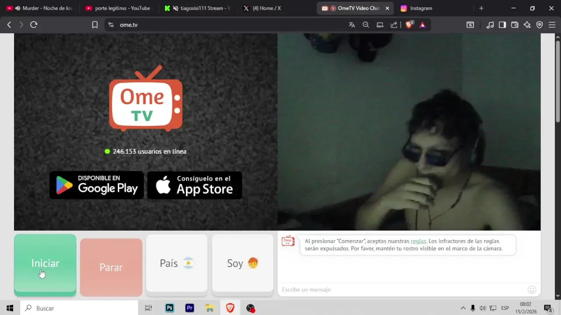This screenshot has width=561, height=315.
Task: Click the Iniciar button
Action: point(45,263)
